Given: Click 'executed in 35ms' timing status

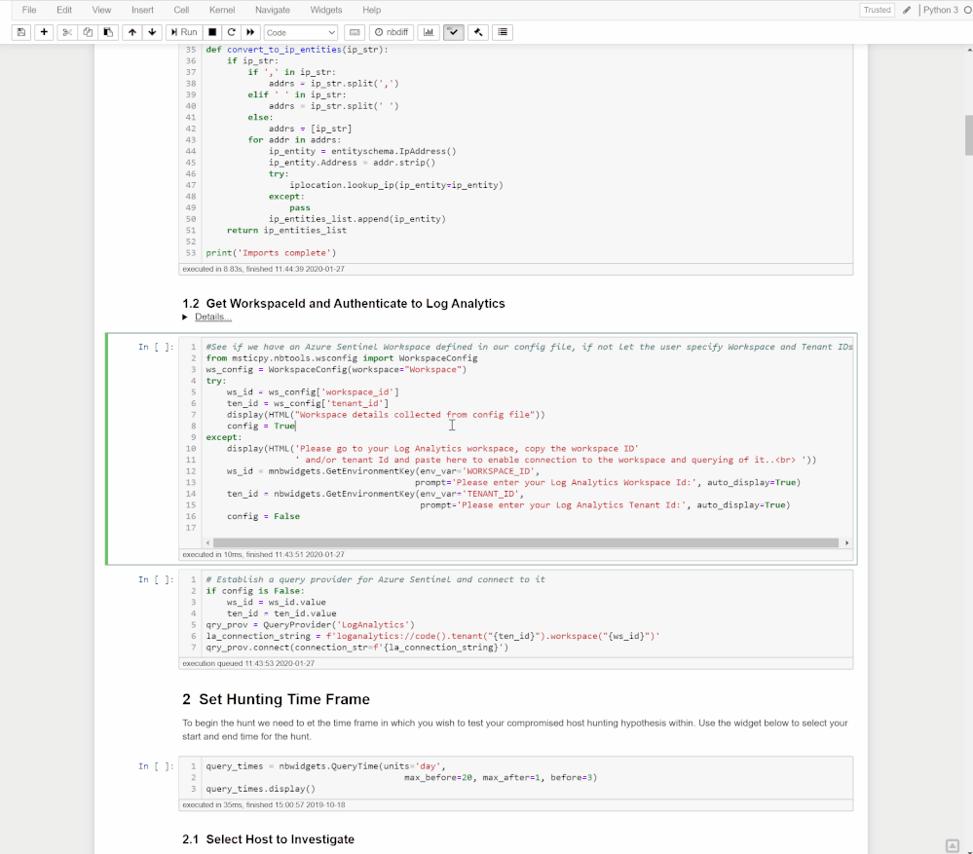Looking at the screenshot, I should pos(264,805).
